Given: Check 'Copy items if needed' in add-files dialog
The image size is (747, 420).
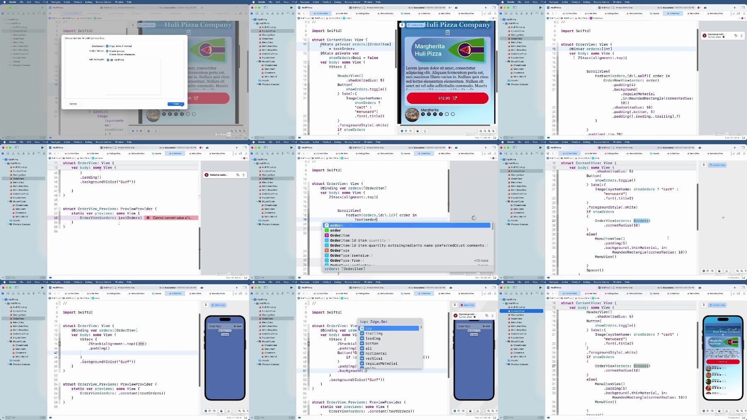Looking at the screenshot, I should pos(107,46).
